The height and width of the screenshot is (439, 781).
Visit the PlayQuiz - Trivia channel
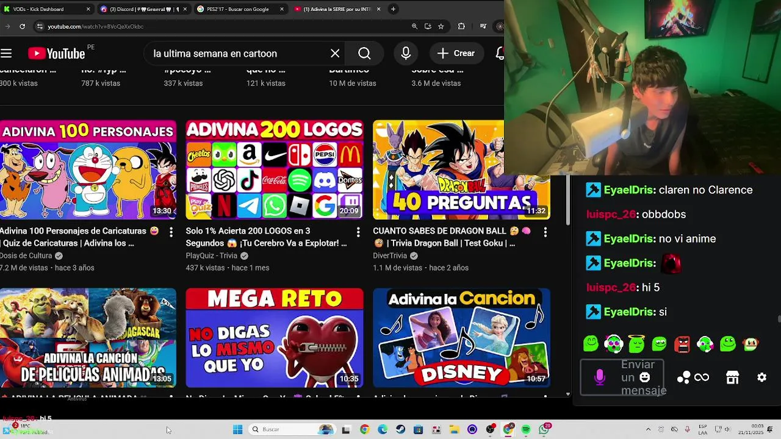point(212,255)
